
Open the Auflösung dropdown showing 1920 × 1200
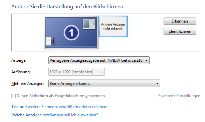click(x=76, y=72)
